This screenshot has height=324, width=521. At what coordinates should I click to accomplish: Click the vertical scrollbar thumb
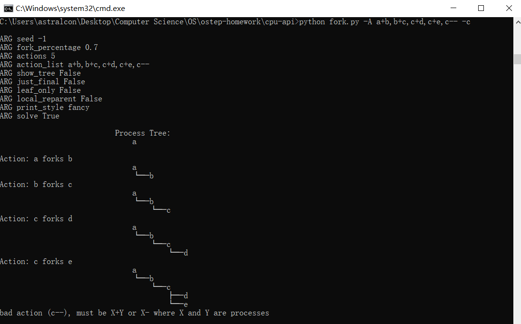pos(518,59)
